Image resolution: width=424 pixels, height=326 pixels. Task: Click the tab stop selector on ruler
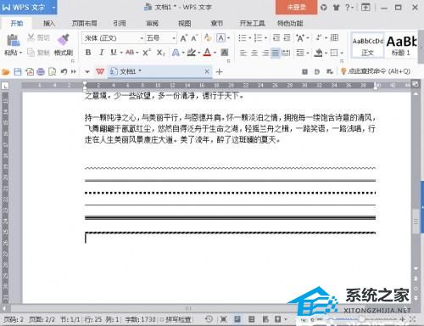click(5, 86)
